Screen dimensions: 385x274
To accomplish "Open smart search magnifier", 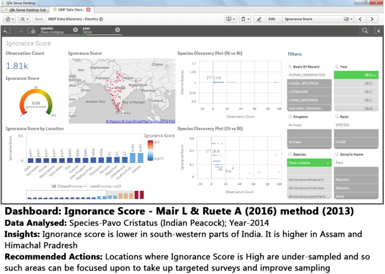I will point(365,31).
